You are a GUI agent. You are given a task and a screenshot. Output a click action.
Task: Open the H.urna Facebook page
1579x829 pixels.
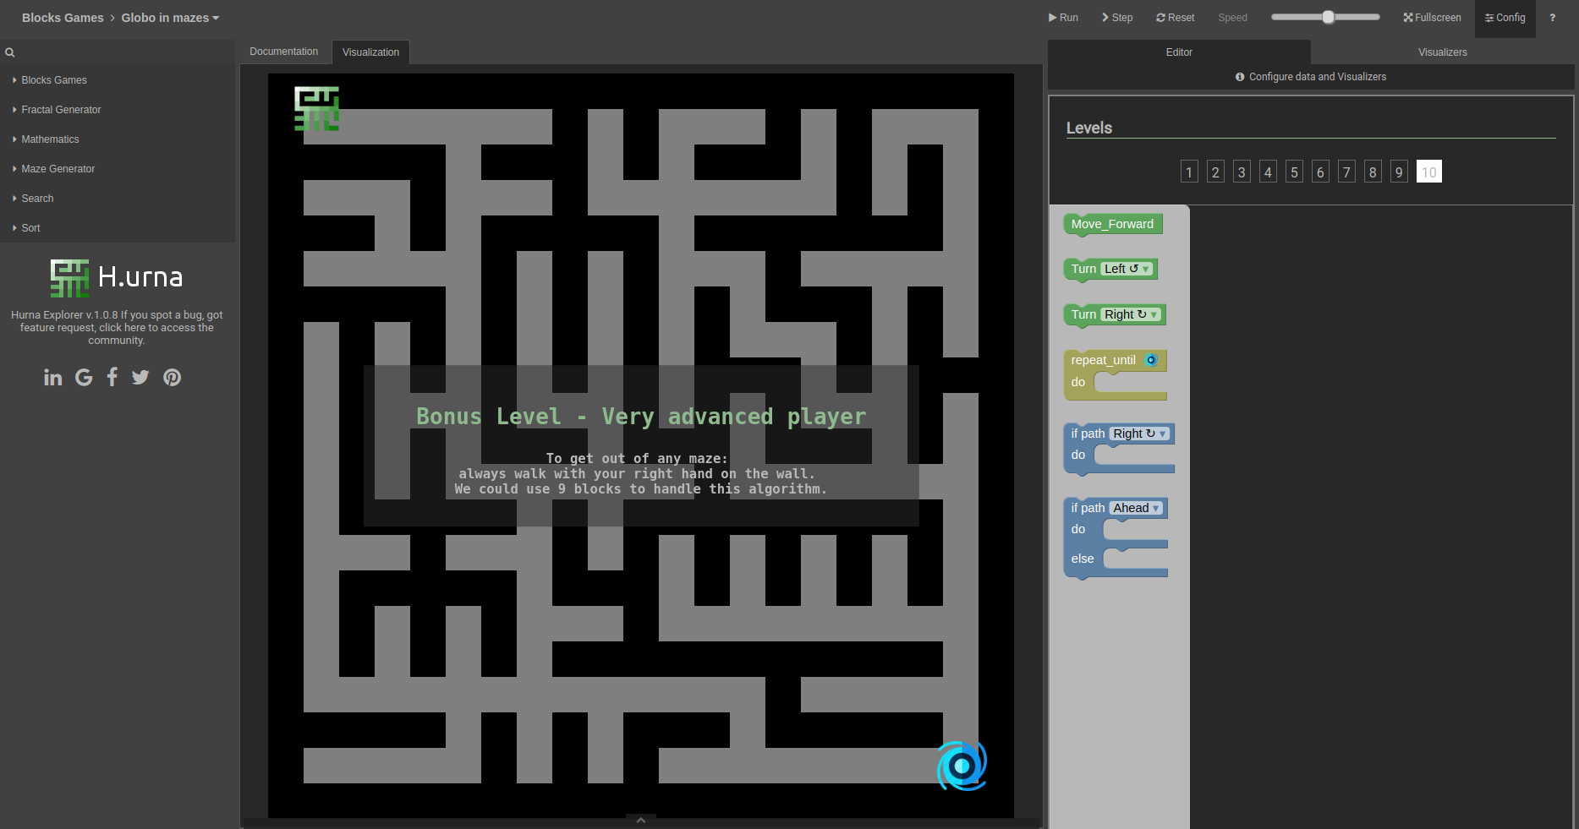pyautogui.click(x=112, y=377)
